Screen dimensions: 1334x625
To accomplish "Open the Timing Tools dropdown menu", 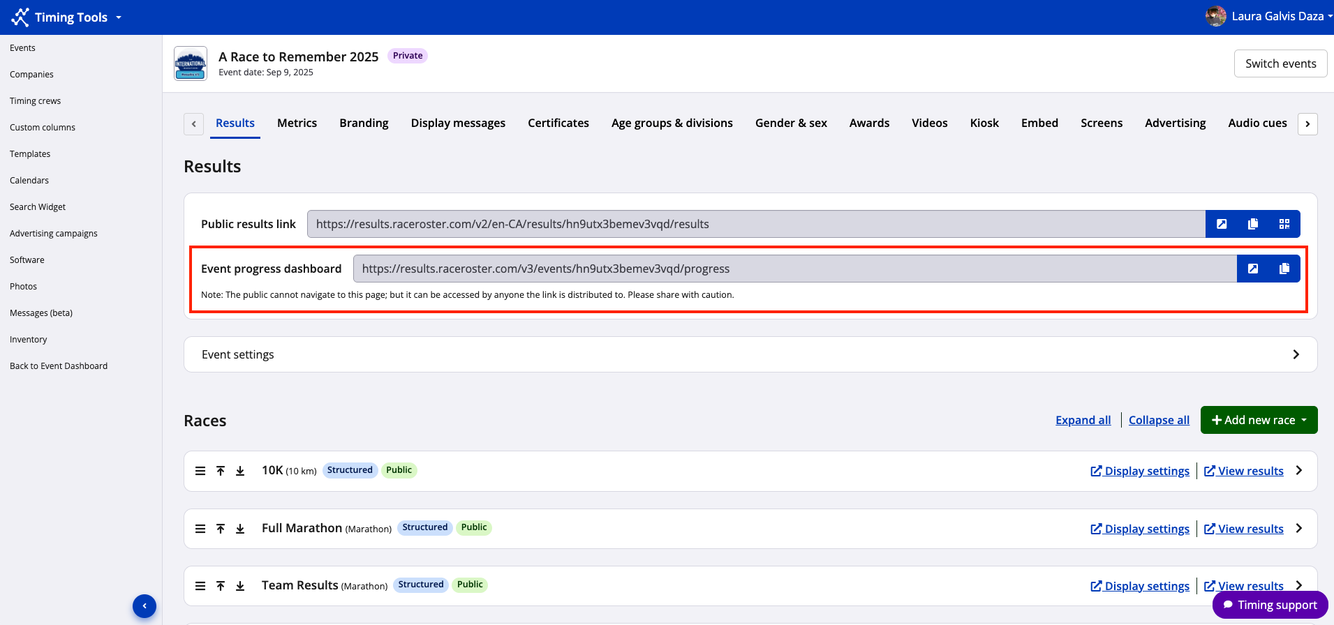I will tap(67, 17).
